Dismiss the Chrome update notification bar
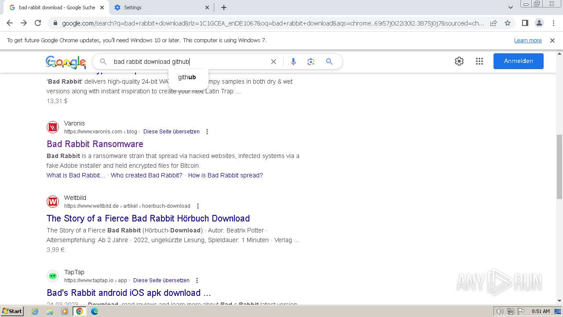 click(552, 41)
